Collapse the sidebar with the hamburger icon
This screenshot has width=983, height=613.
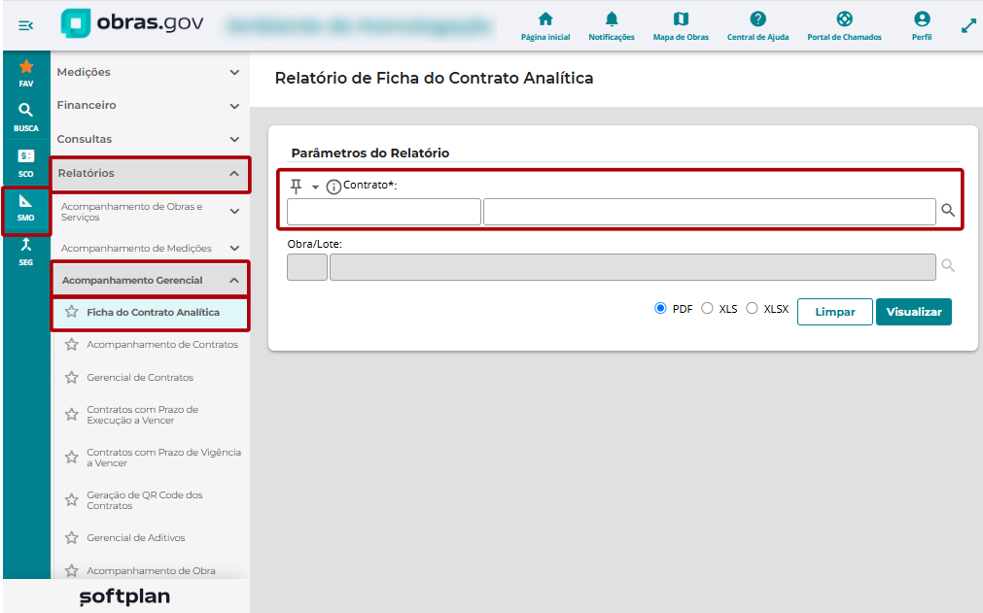(25, 25)
